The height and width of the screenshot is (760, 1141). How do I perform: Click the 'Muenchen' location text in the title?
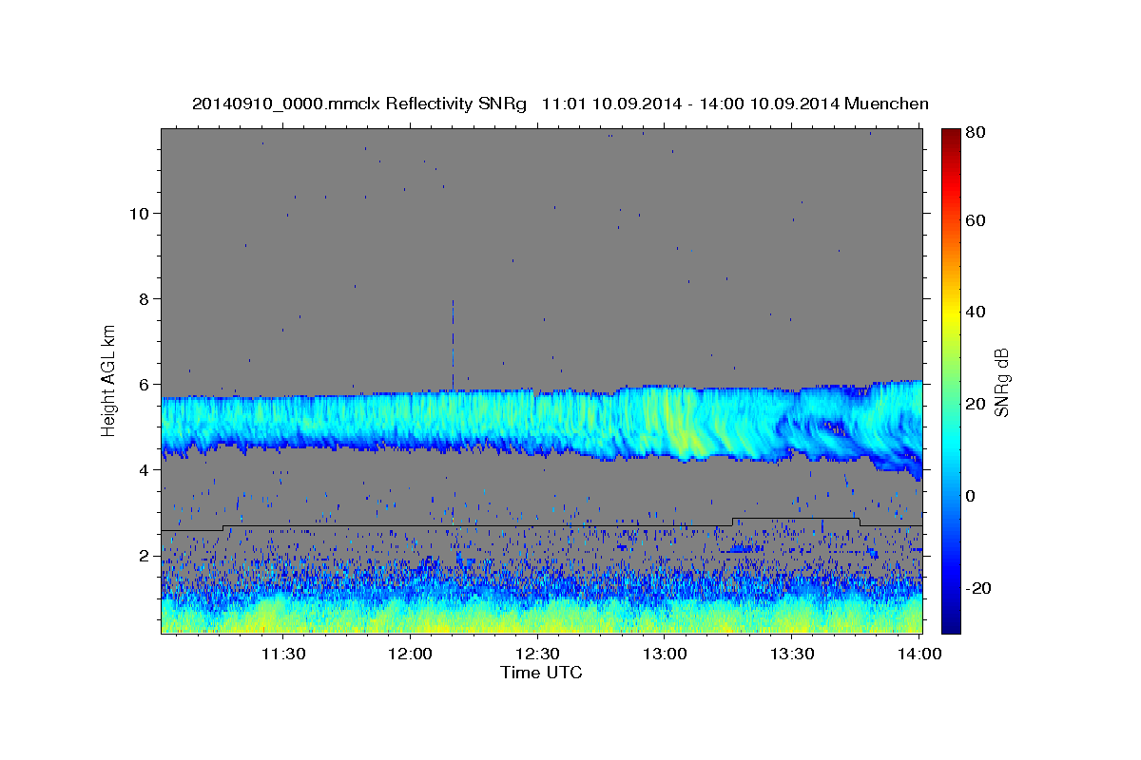click(886, 104)
